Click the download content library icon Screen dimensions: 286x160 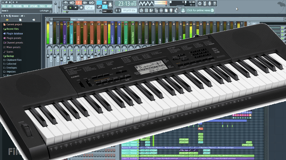point(183,10)
